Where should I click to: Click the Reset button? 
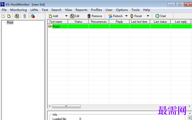click(136, 16)
